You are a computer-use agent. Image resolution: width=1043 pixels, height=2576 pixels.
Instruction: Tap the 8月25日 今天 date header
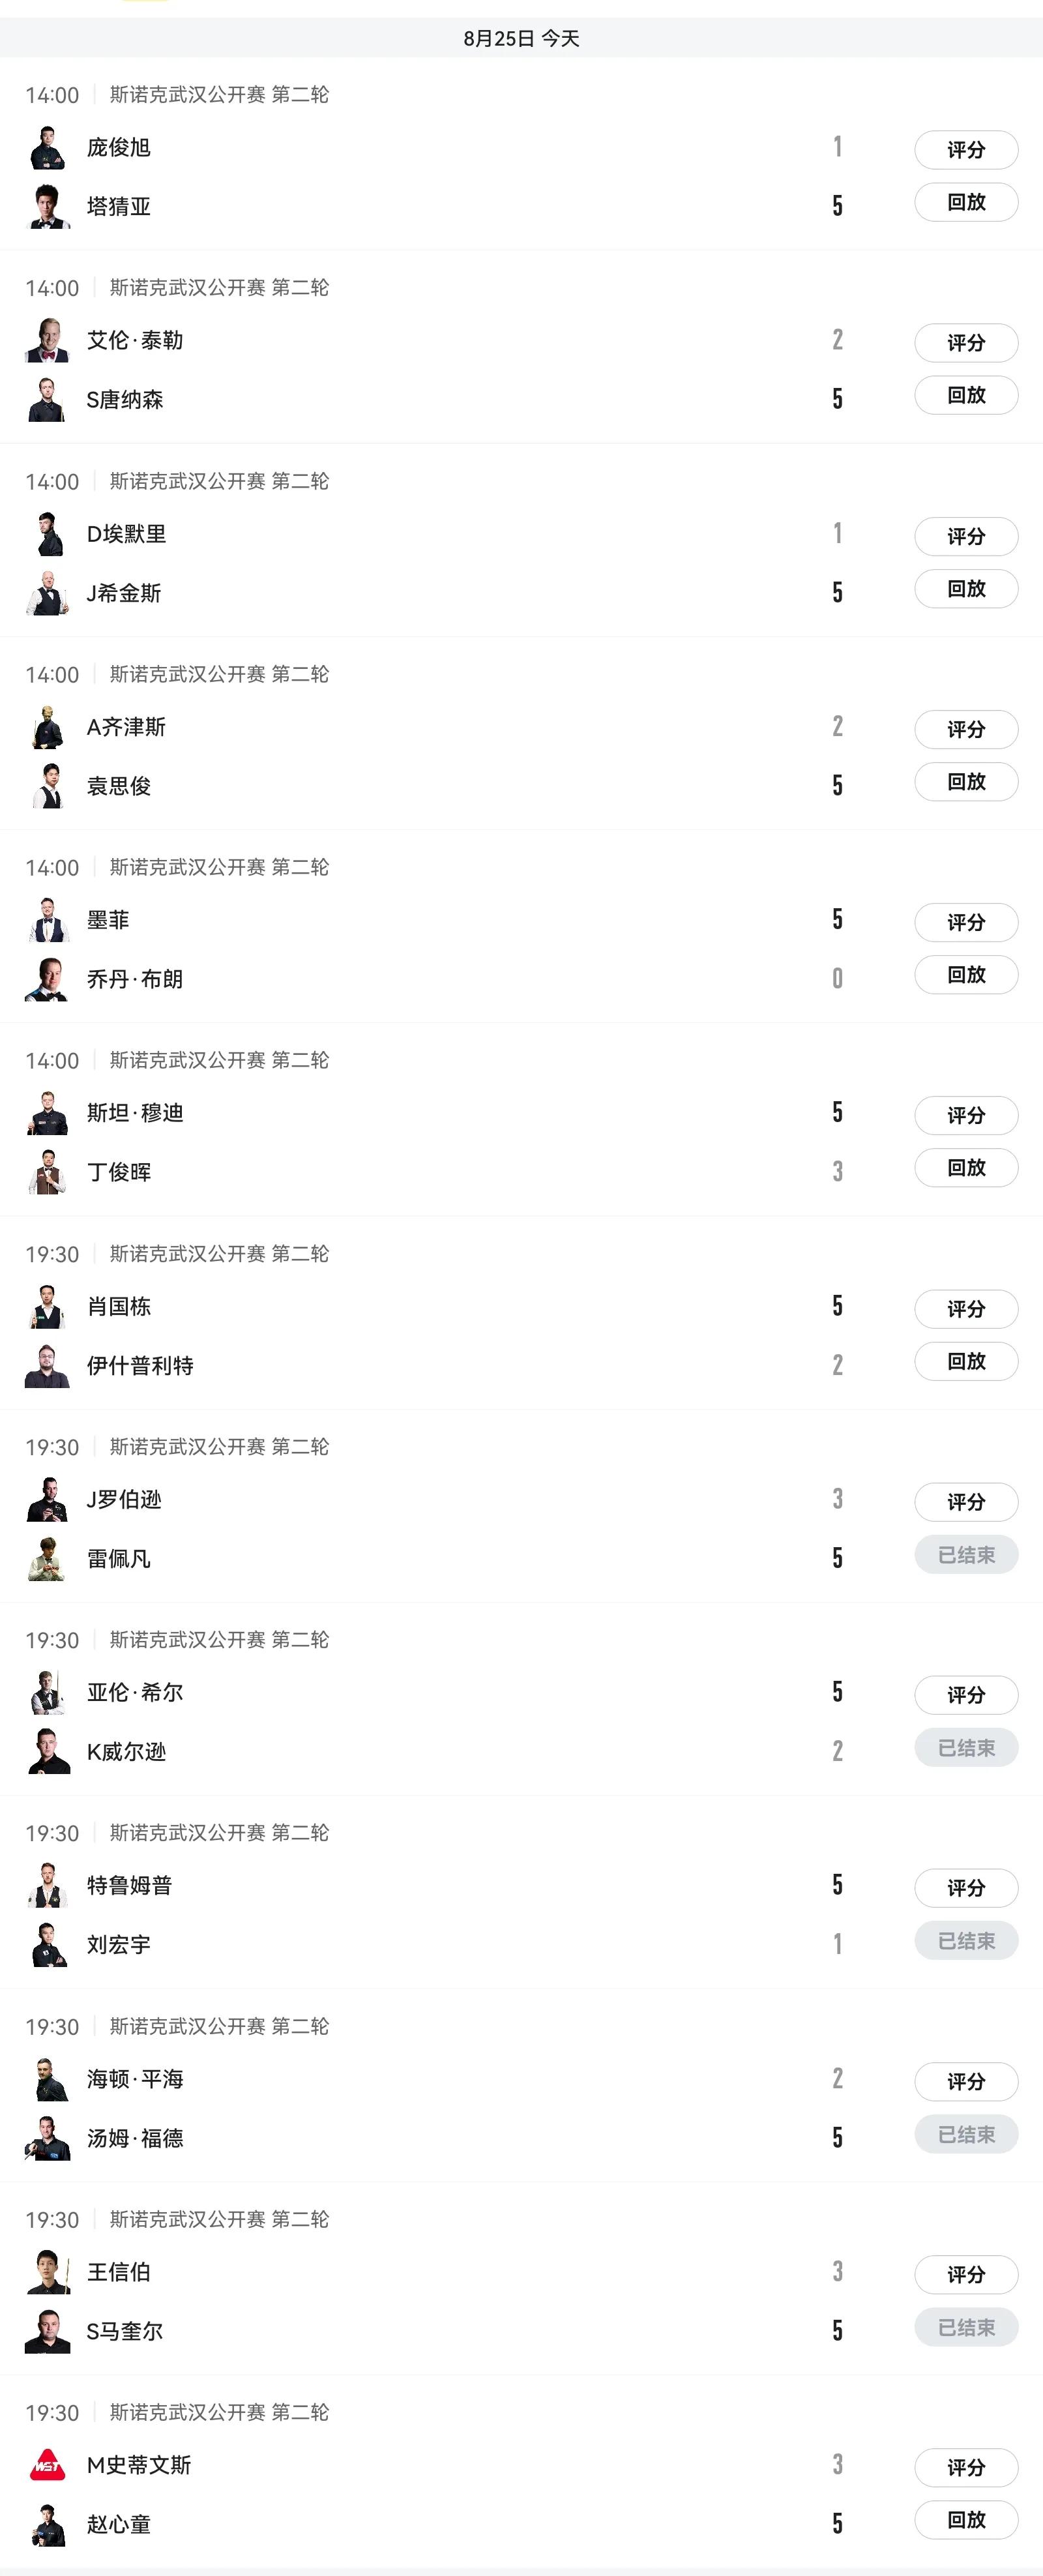click(x=521, y=38)
